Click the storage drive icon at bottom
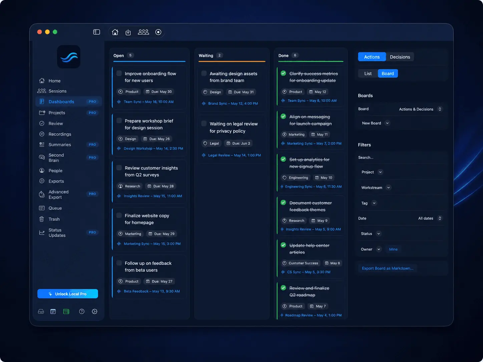The width and height of the screenshot is (483, 362). [41, 311]
